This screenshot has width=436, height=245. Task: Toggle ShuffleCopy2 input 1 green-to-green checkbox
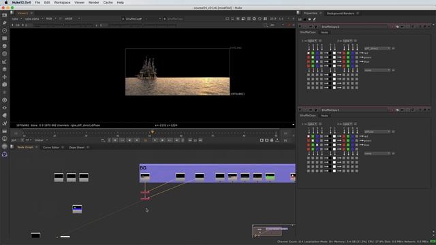coord(313,57)
